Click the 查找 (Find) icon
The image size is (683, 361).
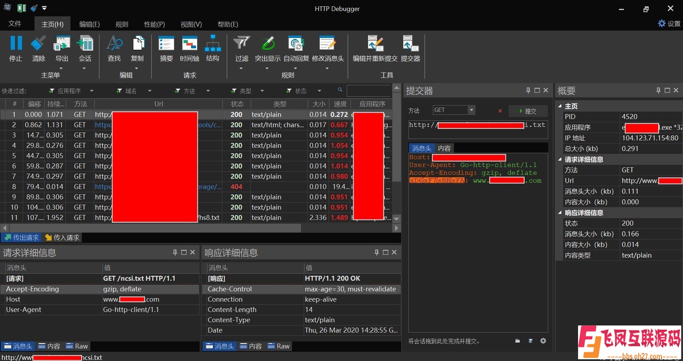(114, 43)
